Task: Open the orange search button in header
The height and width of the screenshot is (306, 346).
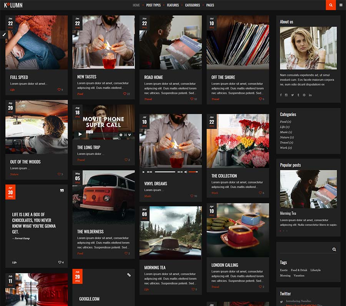Action: 331,5
